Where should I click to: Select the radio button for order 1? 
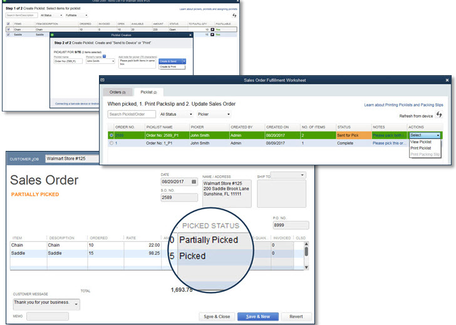pos(111,143)
